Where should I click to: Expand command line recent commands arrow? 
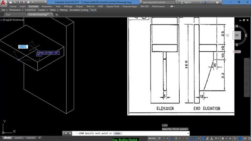pyautogui.click(x=188, y=133)
